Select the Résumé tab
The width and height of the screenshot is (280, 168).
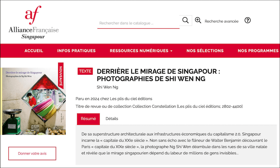point(88,119)
